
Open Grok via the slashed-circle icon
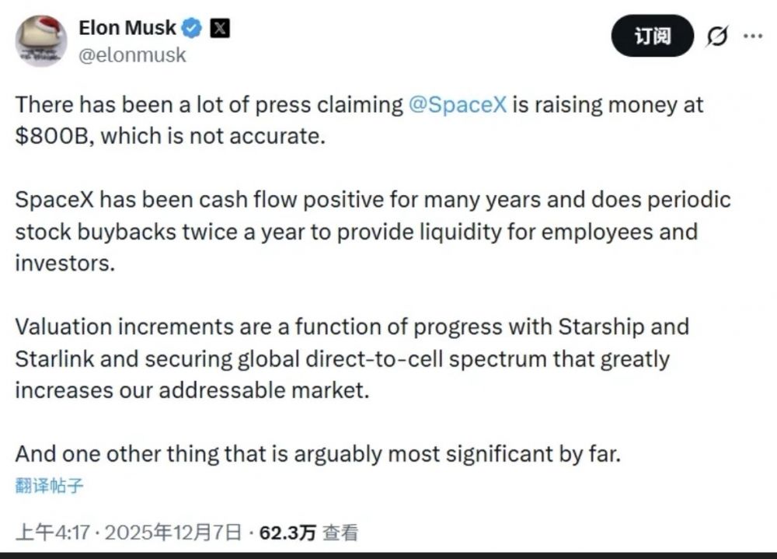[x=716, y=36]
